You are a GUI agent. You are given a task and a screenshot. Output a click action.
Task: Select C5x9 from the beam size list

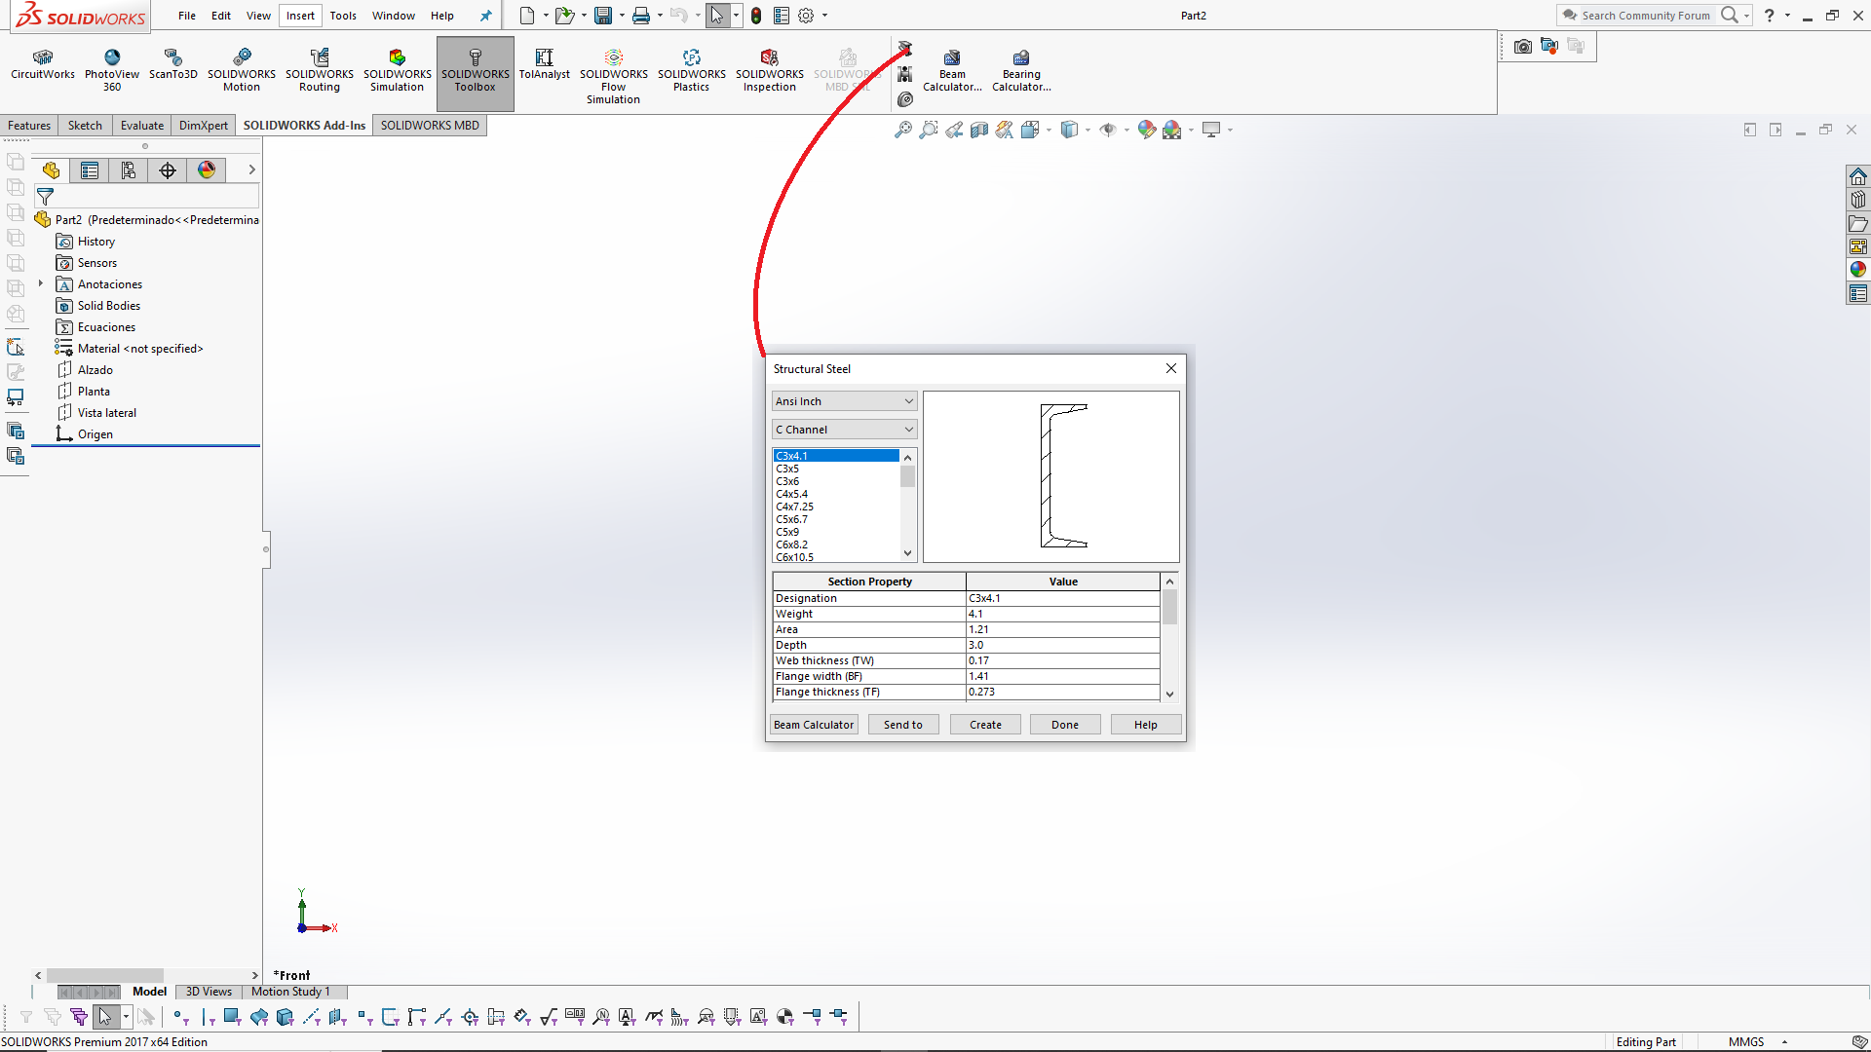tap(790, 532)
